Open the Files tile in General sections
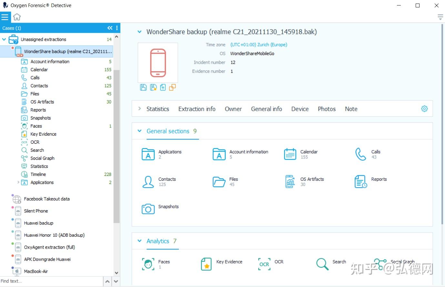The height and width of the screenshot is (287, 445). (225, 182)
